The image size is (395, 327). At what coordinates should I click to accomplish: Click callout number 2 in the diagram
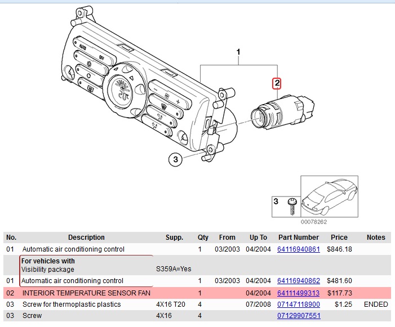(277, 83)
